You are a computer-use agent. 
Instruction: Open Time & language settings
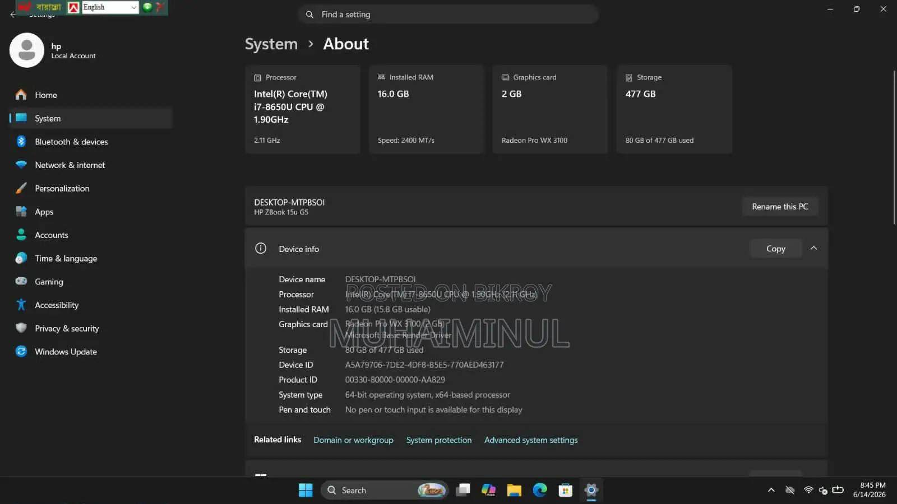(x=91, y=259)
